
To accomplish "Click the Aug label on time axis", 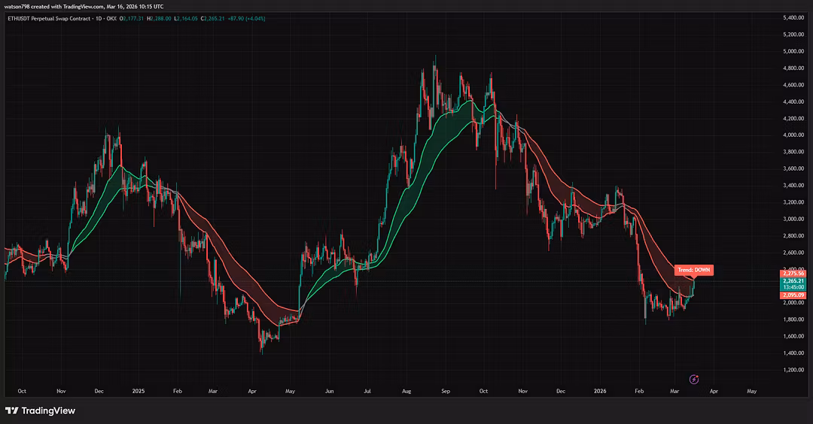I will point(407,392).
